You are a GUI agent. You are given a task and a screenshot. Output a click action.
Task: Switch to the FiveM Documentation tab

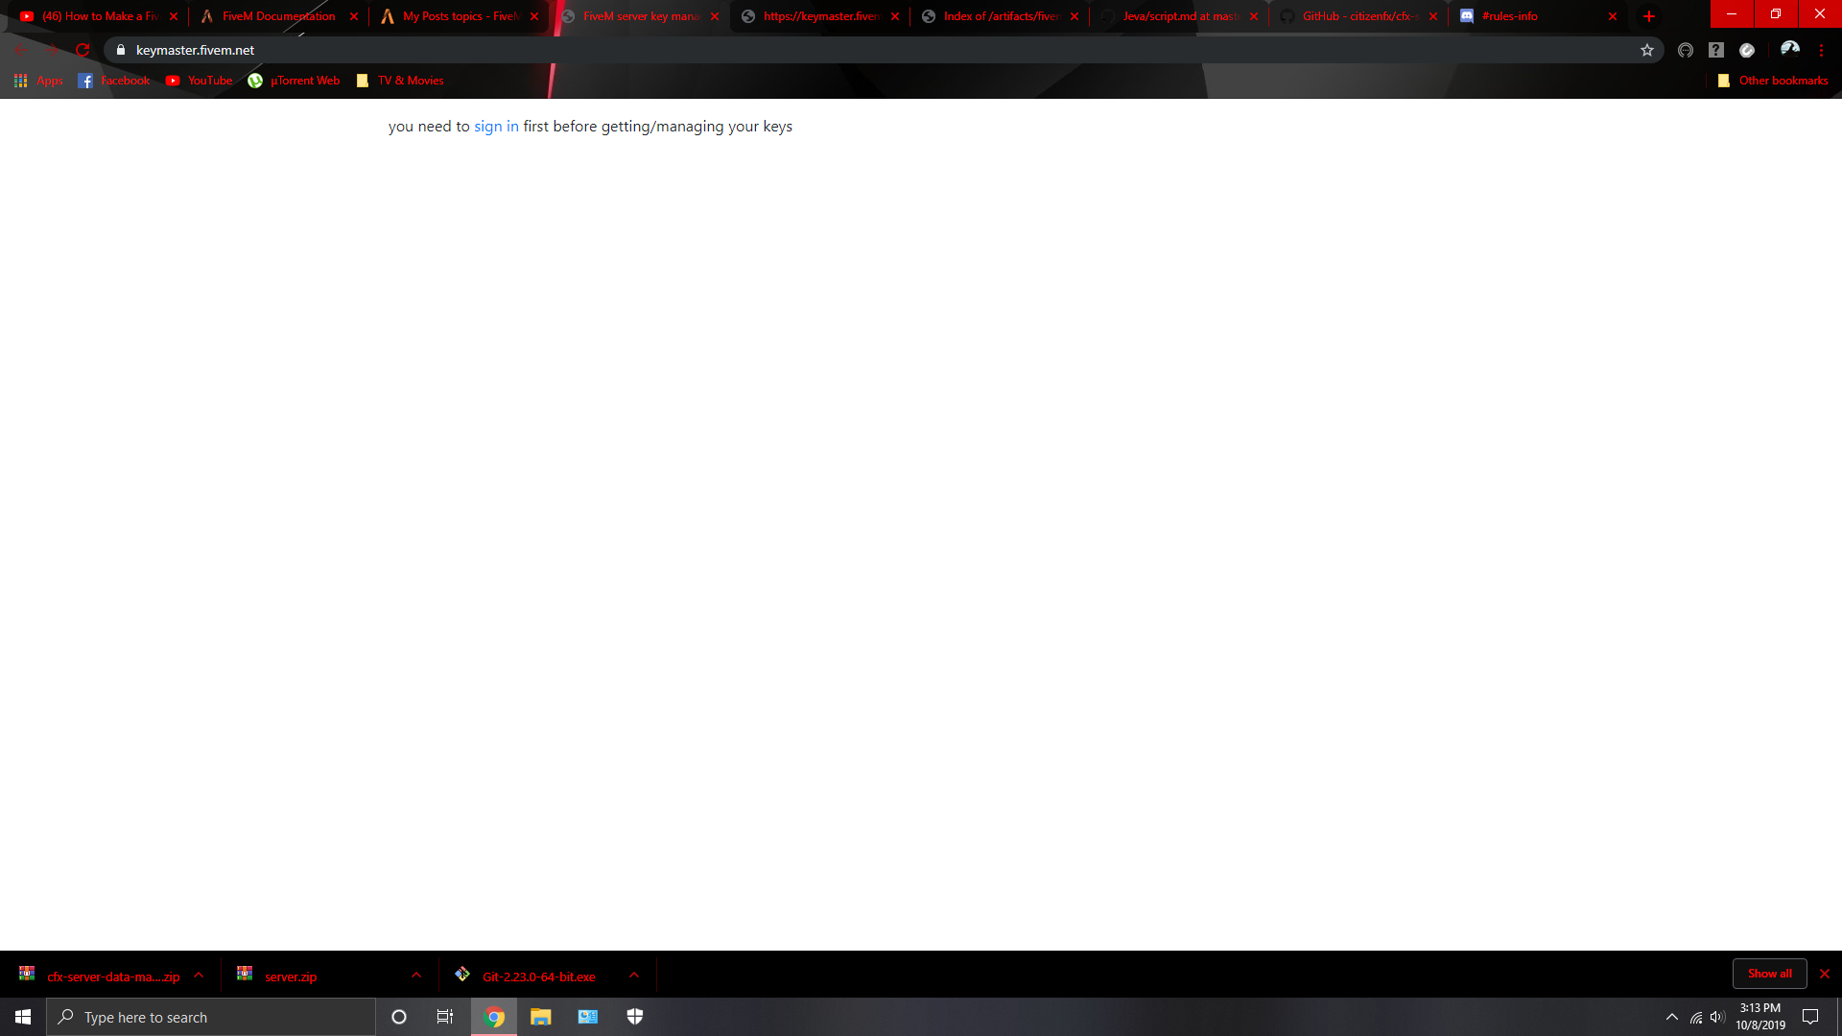[278, 16]
